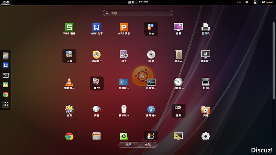The width and height of the screenshot is (276, 155).
Task: Click the 搜索 search field
Action: coord(138,13)
